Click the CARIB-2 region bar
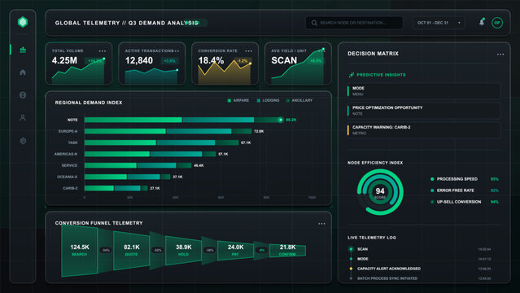Screen dimensions: 520x293 click(116, 188)
